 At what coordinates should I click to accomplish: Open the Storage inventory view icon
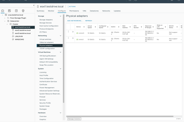click(x=16, y=11)
